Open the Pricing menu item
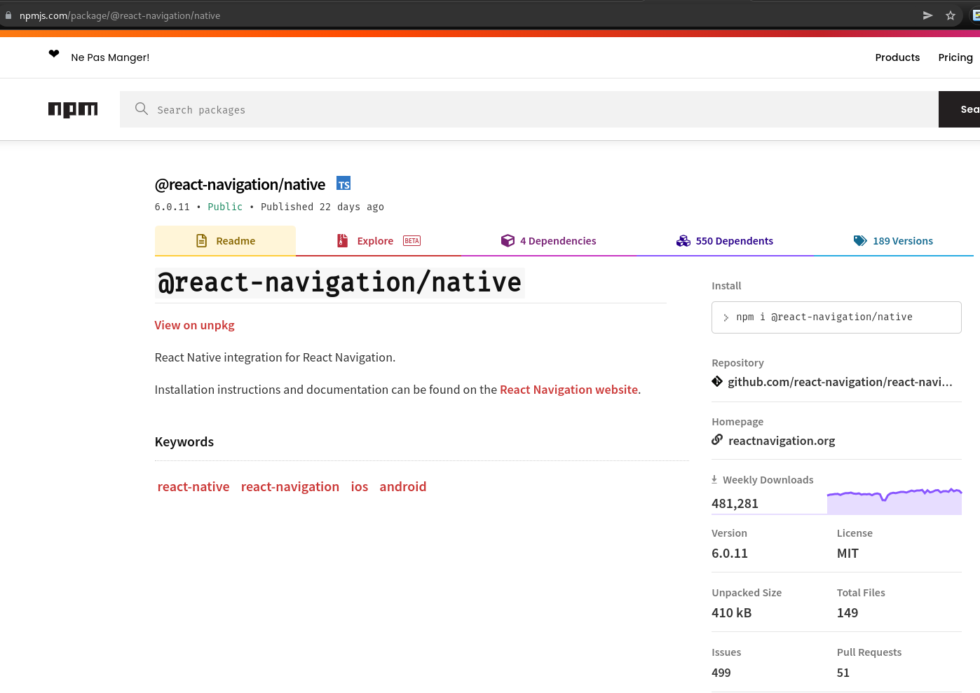 [955, 57]
